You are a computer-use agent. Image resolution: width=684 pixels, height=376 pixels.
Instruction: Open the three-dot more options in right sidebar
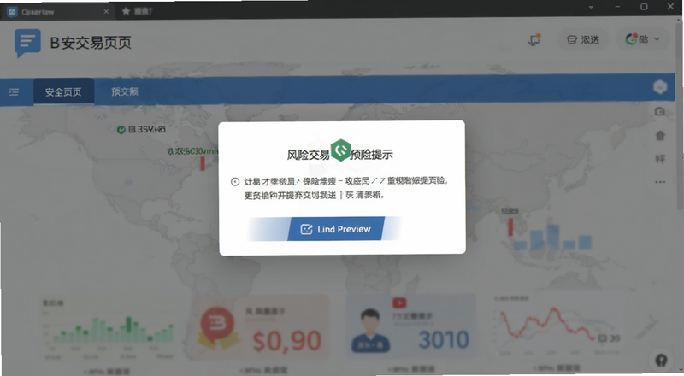pyautogui.click(x=660, y=182)
